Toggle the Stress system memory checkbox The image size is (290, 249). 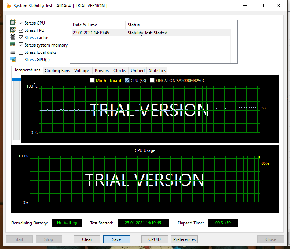[21, 45]
